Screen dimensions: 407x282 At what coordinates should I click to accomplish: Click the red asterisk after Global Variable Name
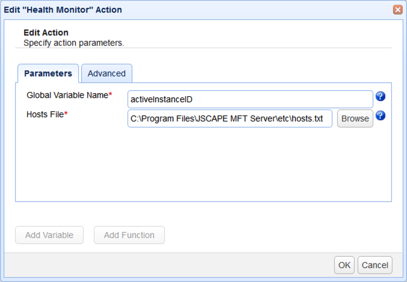click(x=111, y=95)
